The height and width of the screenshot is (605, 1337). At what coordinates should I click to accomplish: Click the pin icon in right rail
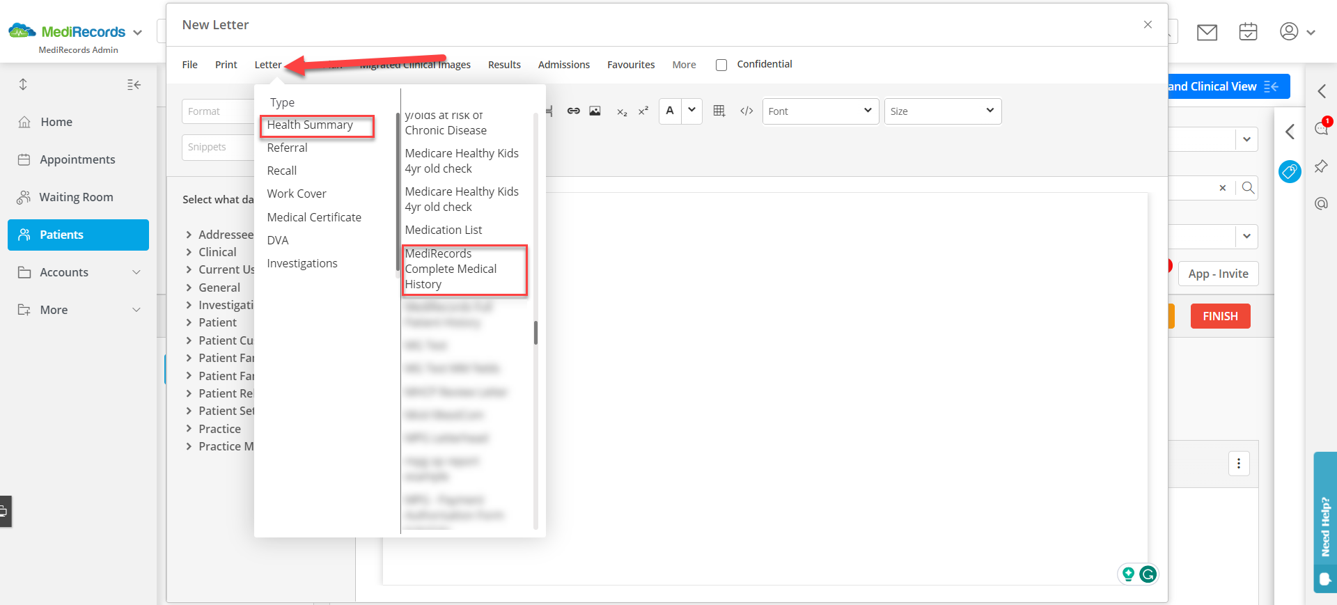point(1321,166)
